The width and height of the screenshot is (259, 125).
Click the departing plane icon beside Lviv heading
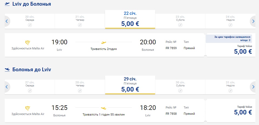point(7,4)
